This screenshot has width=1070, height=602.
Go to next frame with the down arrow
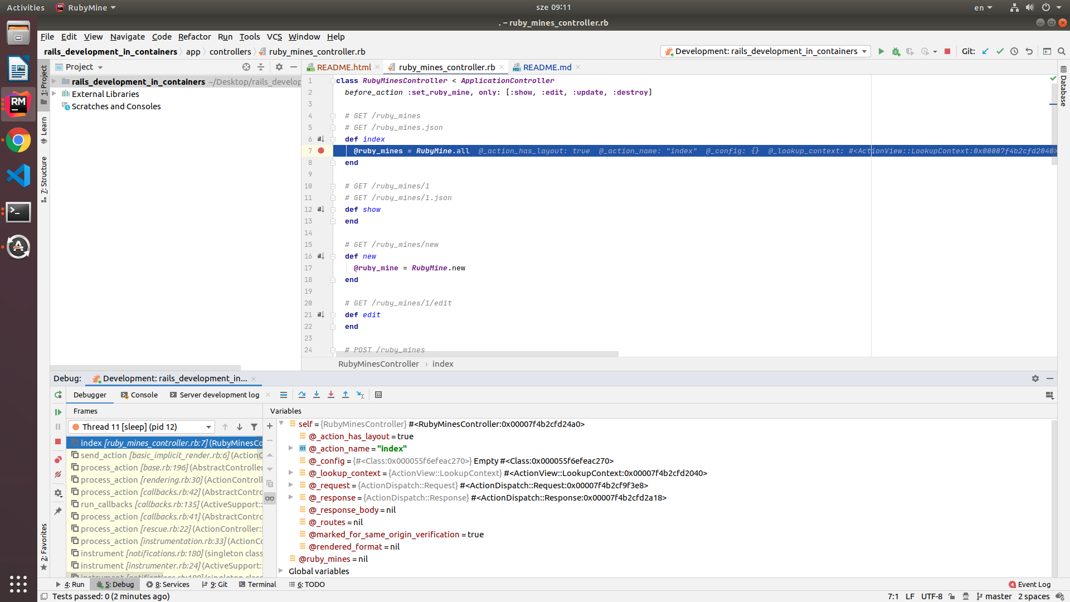(240, 427)
